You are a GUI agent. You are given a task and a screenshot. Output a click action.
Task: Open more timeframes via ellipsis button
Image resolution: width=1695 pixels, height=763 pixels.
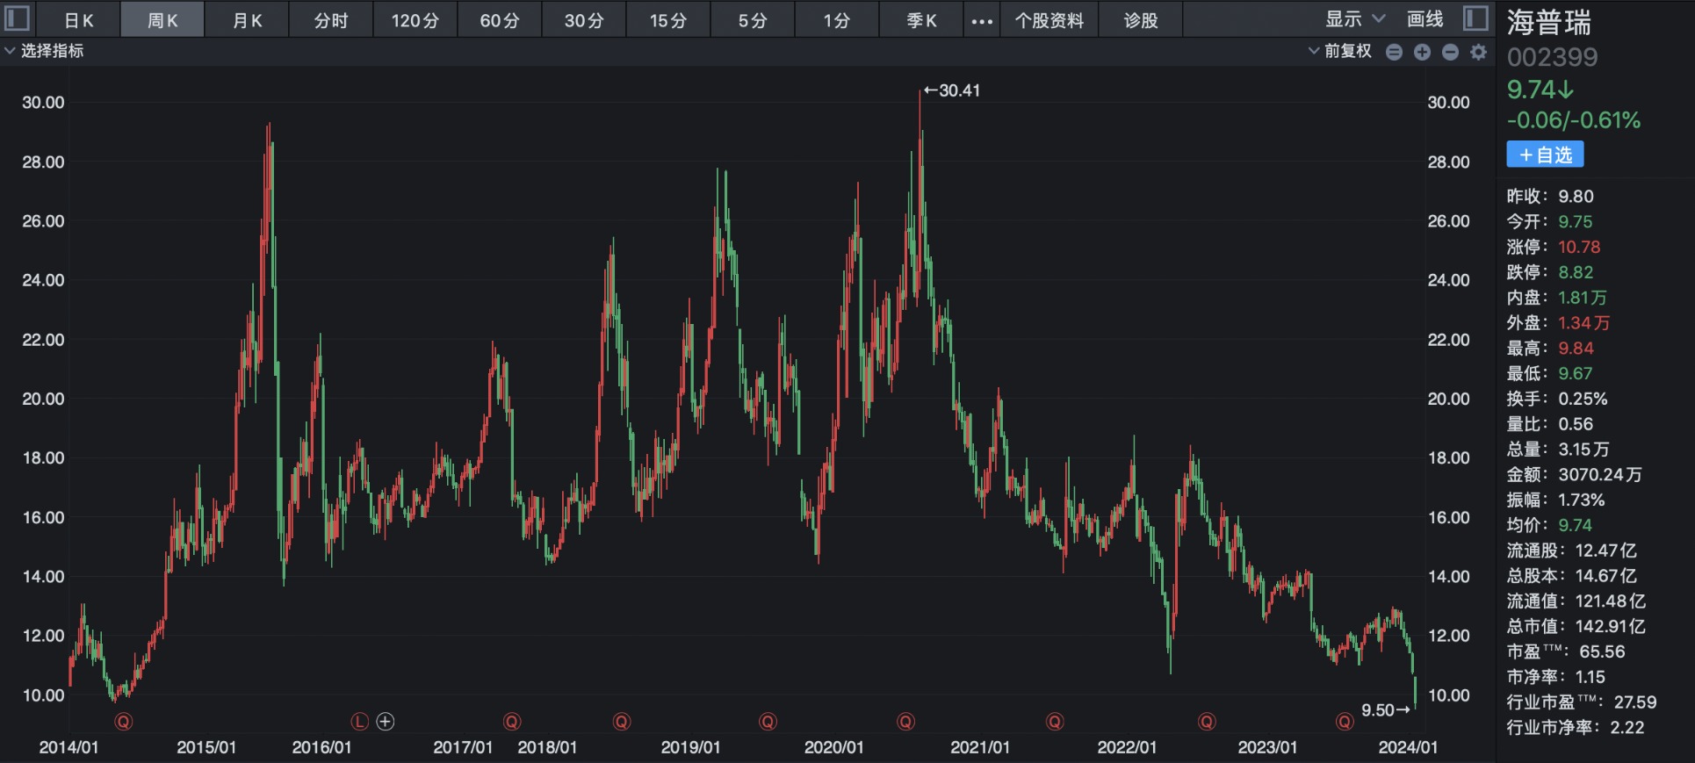coord(982,20)
